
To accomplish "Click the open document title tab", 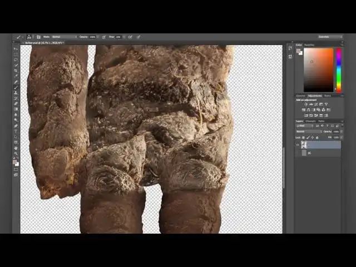I will (x=43, y=42).
